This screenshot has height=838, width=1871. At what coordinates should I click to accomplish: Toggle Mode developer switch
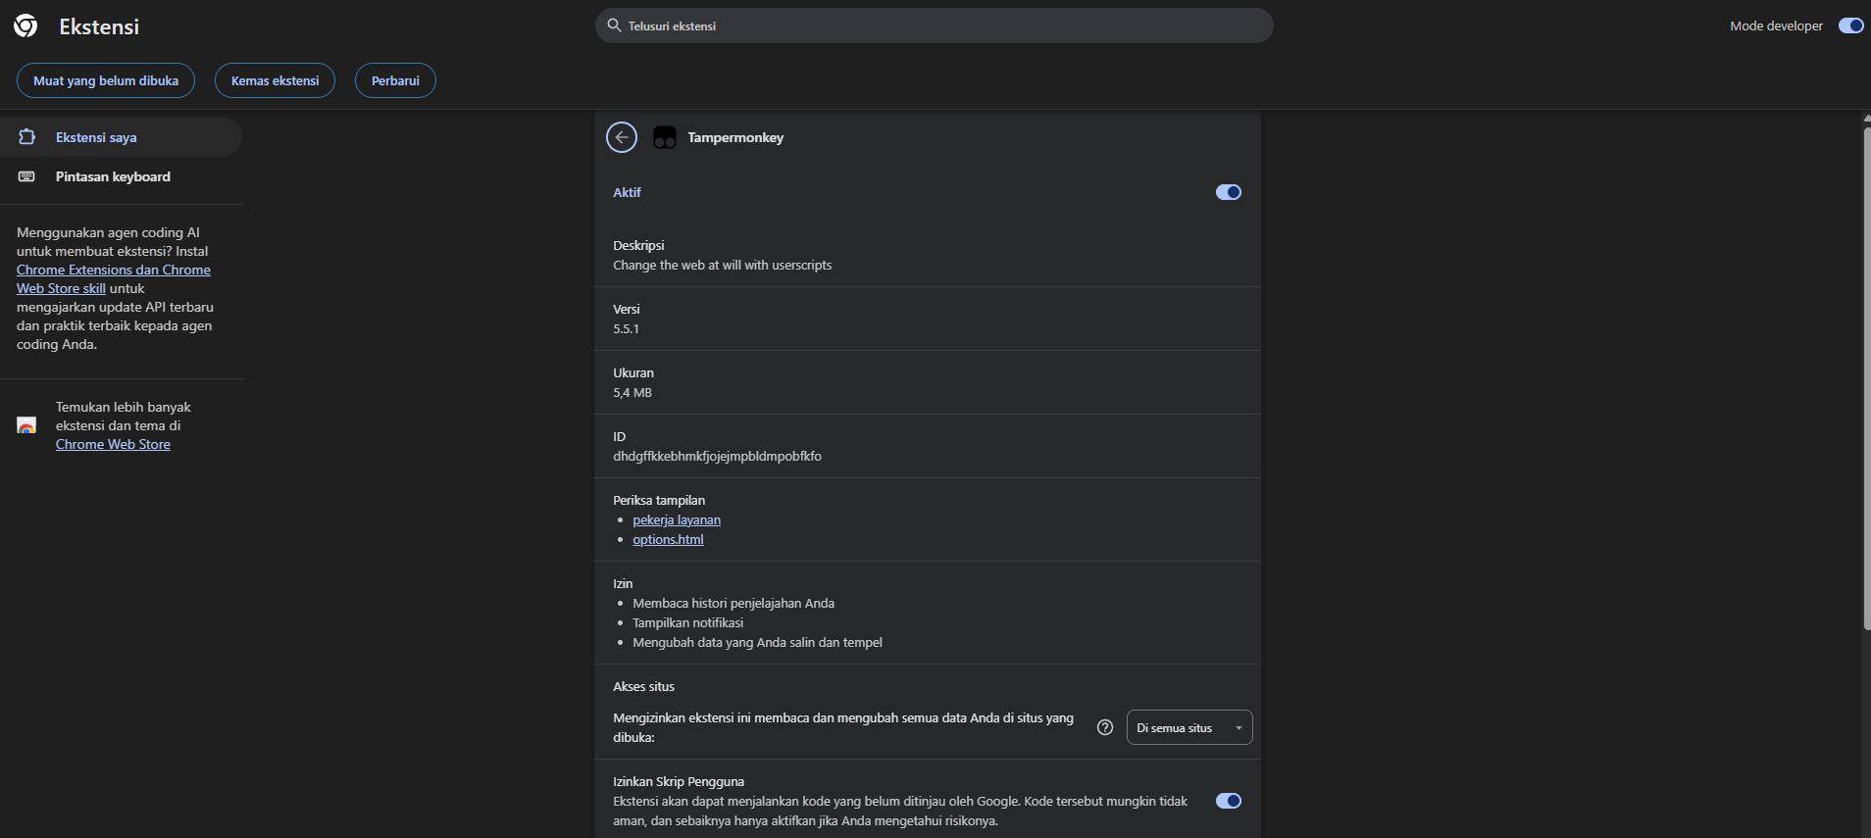[1850, 25]
